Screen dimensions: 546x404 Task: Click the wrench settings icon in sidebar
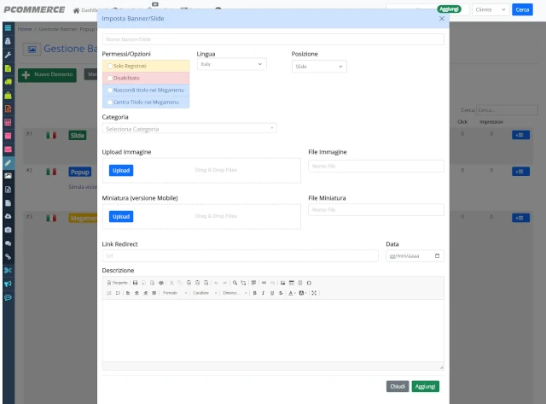8,55
